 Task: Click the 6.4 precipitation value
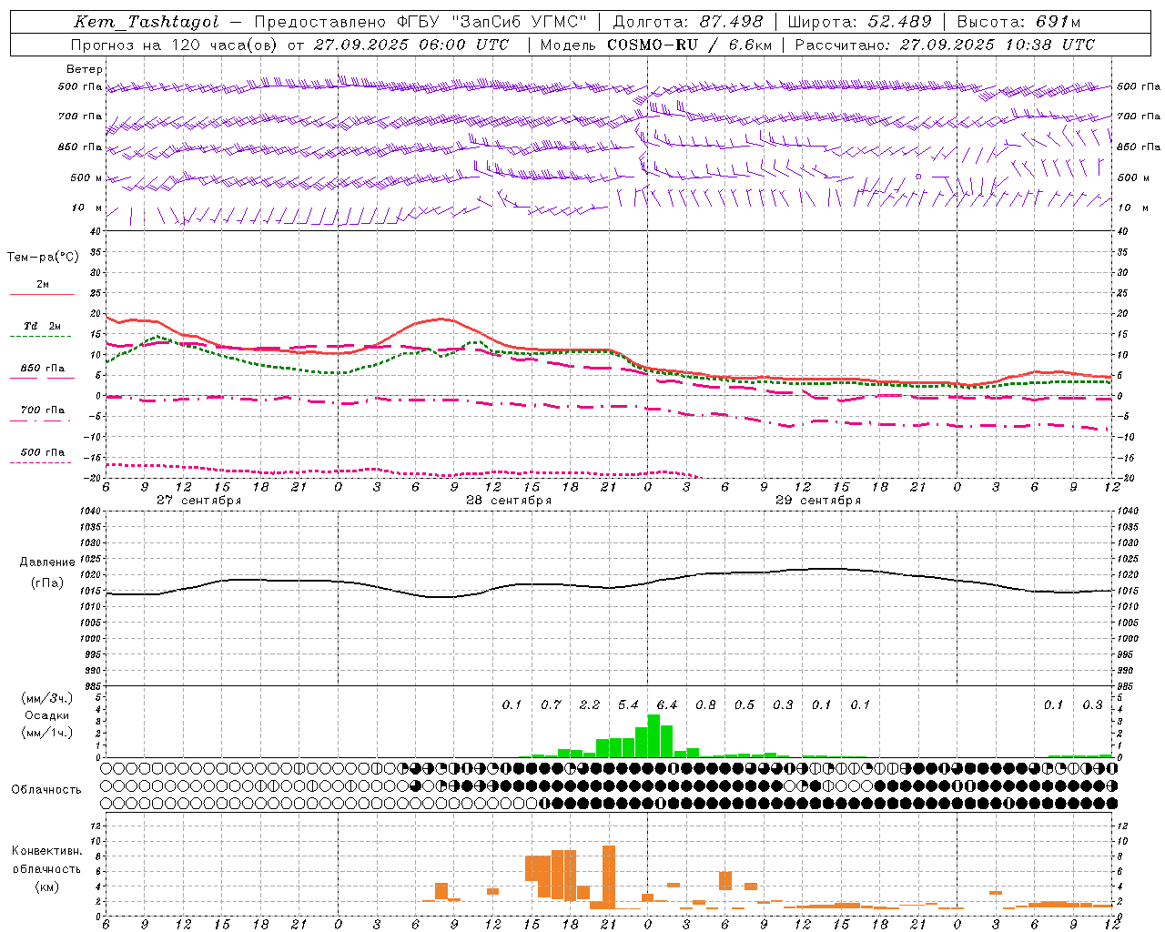[x=667, y=704]
